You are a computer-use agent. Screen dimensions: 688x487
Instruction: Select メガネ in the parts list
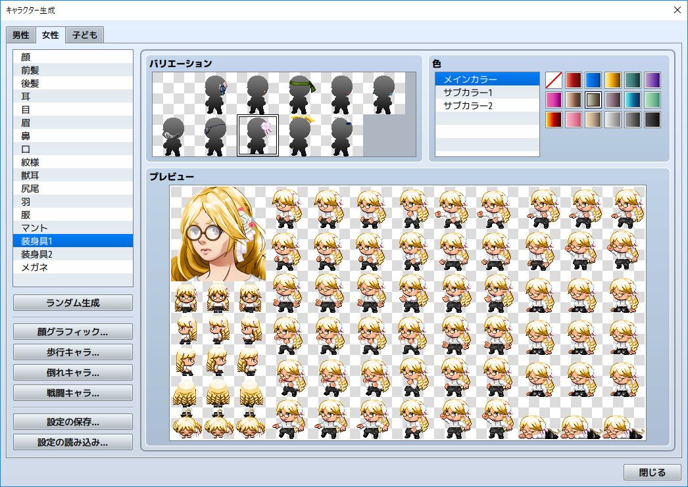click(x=39, y=267)
